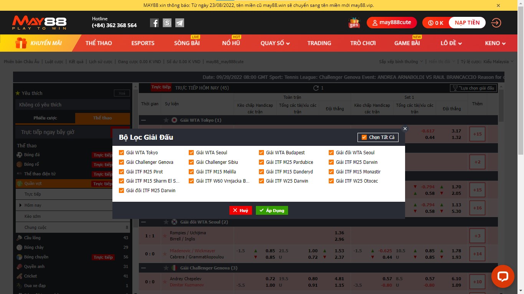Click the Skype icon in header

click(167, 23)
